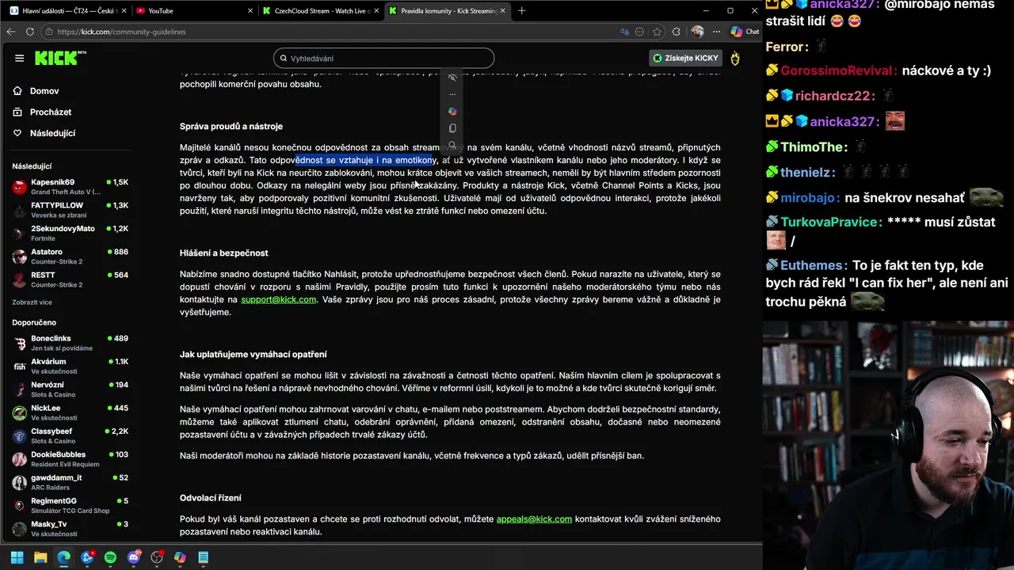Image resolution: width=1014 pixels, height=570 pixels.
Task: Close the YouTube tab
Action: (250, 11)
